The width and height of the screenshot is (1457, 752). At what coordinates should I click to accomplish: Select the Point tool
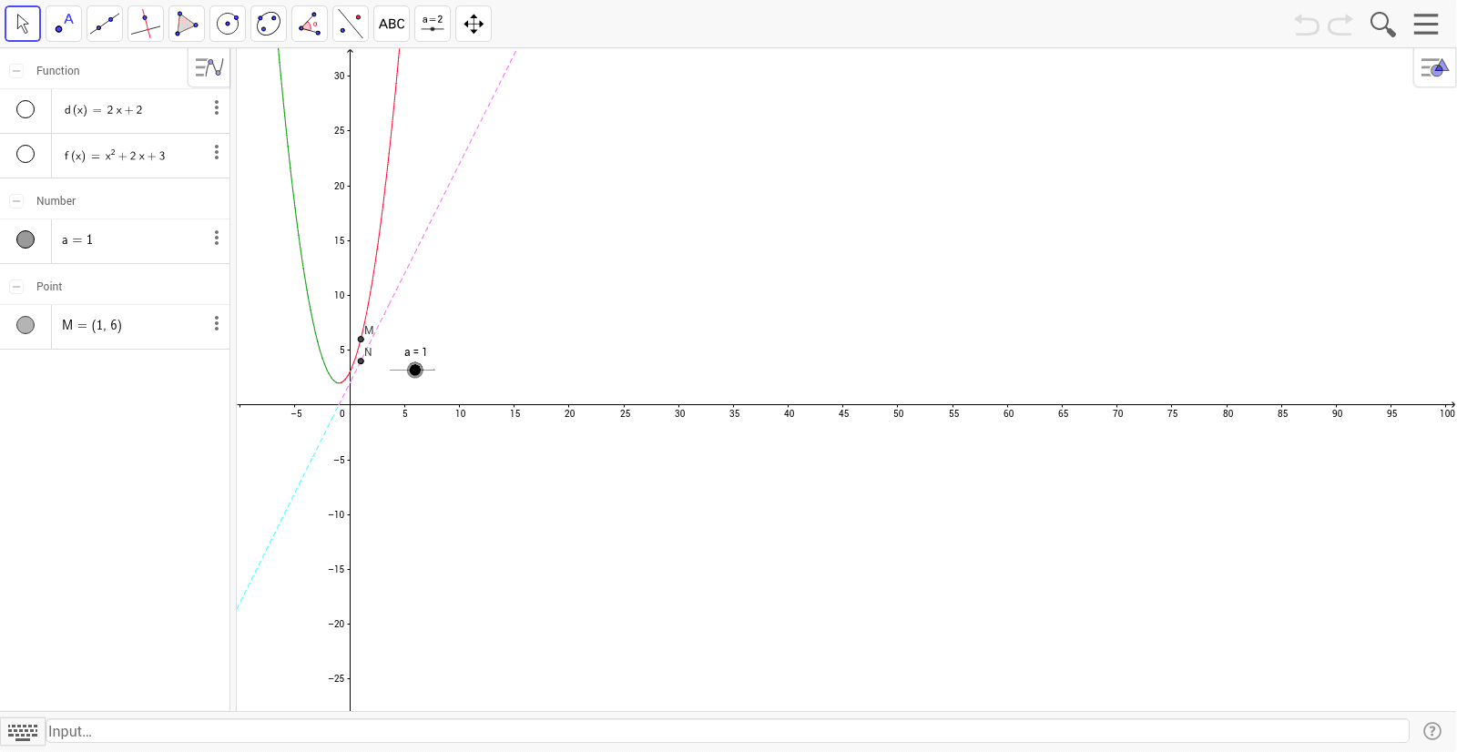64,24
